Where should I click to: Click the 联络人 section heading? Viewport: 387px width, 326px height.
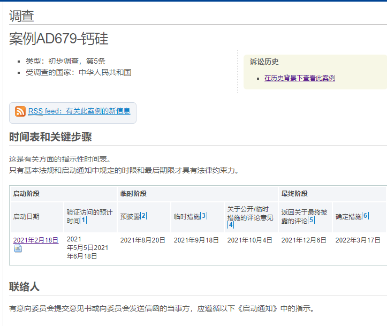click(x=24, y=287)
